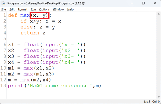This screenshot has height=104, width=161.
Task: Open the Edit menu
Action: pyautogui.click(x=12, y=9)
